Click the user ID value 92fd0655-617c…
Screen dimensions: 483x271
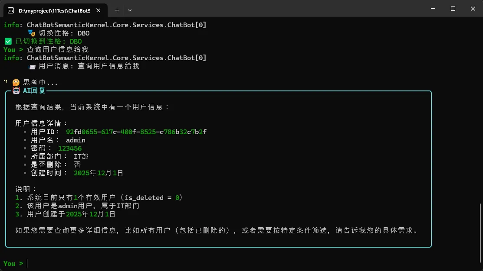pos(136,132)
